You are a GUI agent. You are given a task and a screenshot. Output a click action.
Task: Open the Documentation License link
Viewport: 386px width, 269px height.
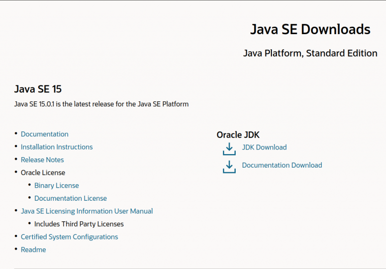point(70,198)
